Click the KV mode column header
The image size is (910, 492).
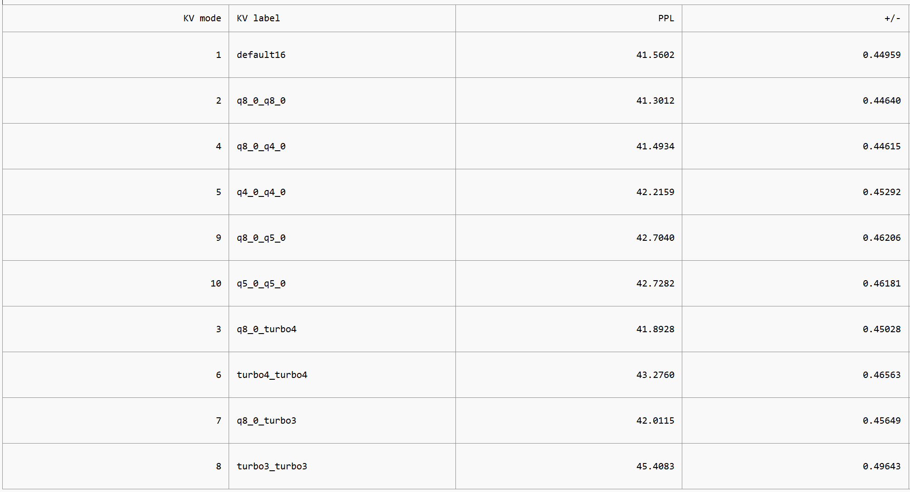click(115, 18)
